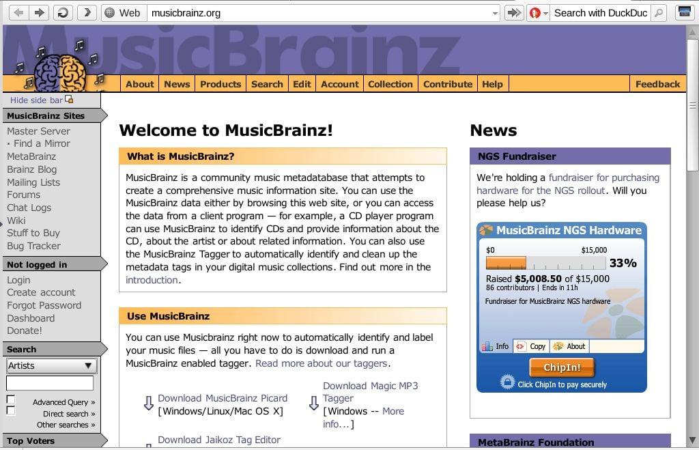This screenshot has width=699, height=450.
Task: Click ChipIn logo icon in widget header
Action: pos(486,229)
